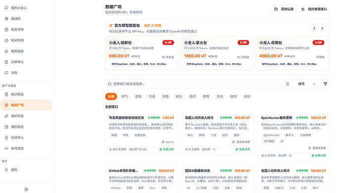Click the 人体建模 tag
Viewport: 341px width, 193px height.
click(305, 135)
